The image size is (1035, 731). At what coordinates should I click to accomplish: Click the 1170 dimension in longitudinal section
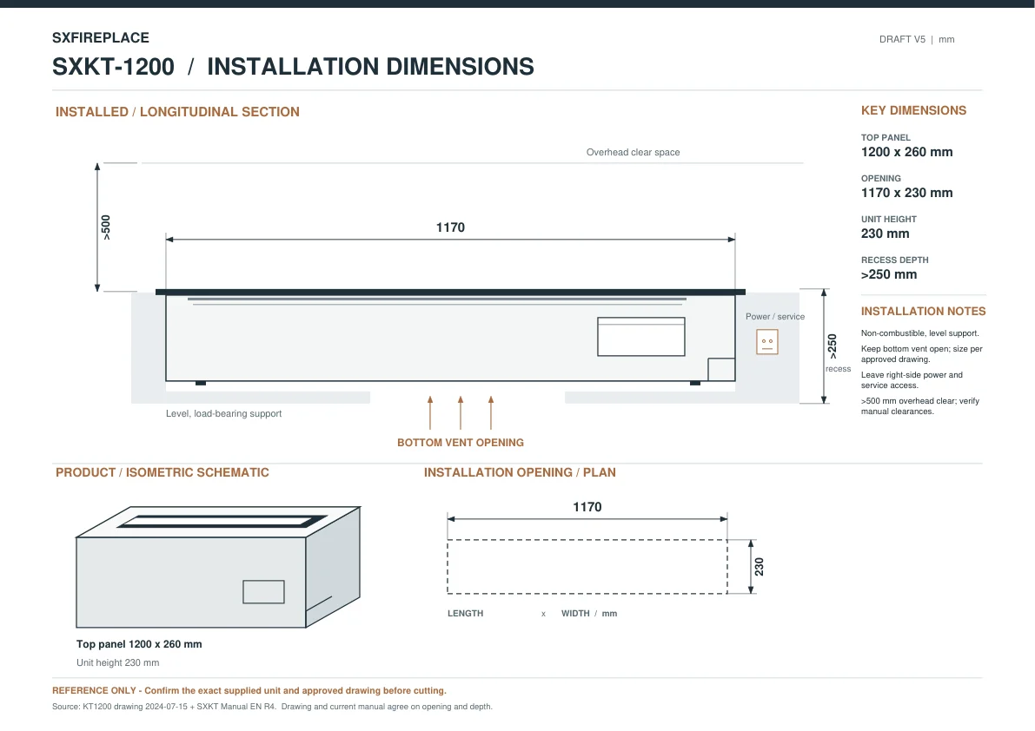tap(450, 227)
